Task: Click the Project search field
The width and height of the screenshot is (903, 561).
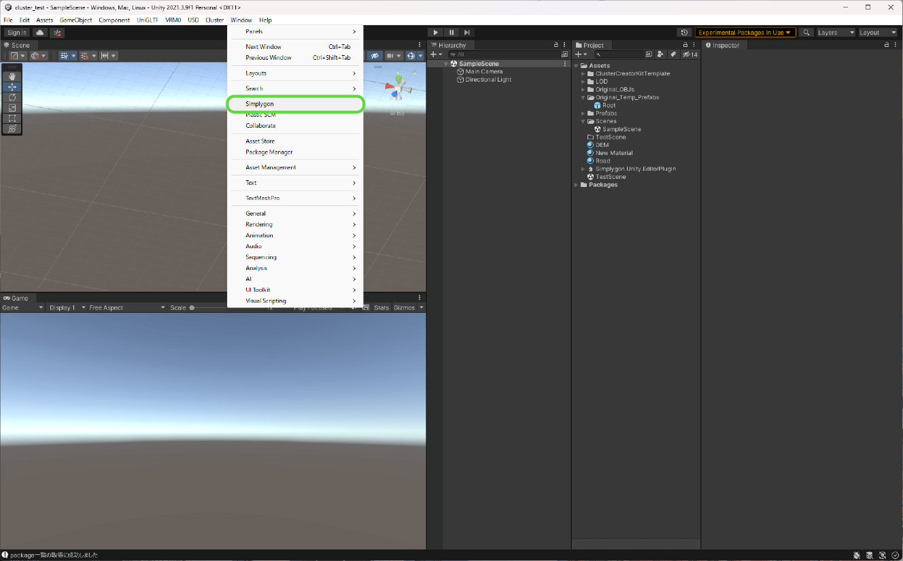Action: coord(618,54)
